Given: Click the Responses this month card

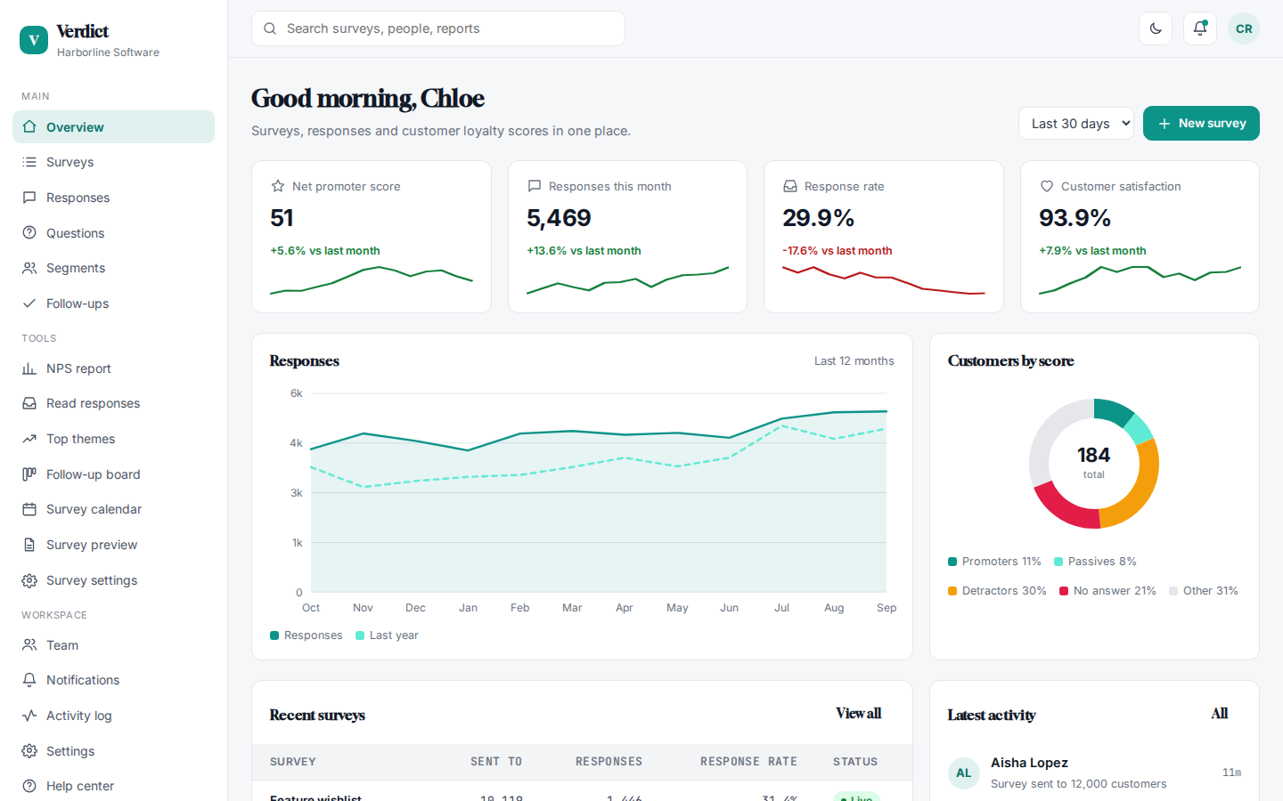Looking at the screenshot, I should [x=627, y=237].
